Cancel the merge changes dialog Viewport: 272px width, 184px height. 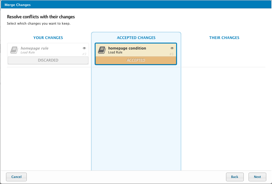pos(16,177)
